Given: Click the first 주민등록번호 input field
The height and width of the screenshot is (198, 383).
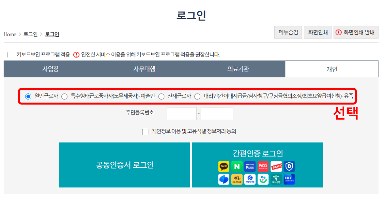Looking at the screenshot, I should pyautogui.click(x=181, y=113).
